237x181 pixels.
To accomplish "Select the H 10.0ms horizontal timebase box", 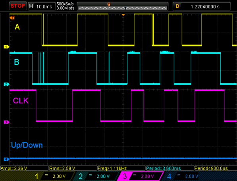I will [42, 6].
